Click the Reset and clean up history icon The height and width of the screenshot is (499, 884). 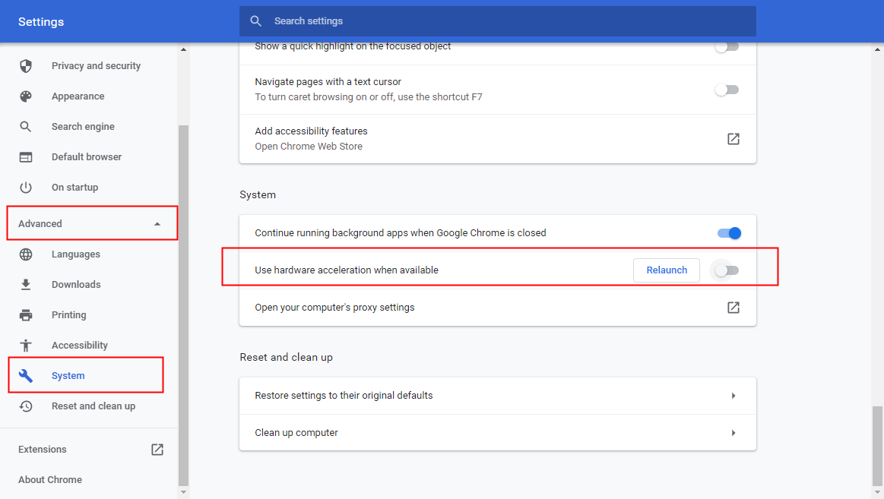pos(26,406)
